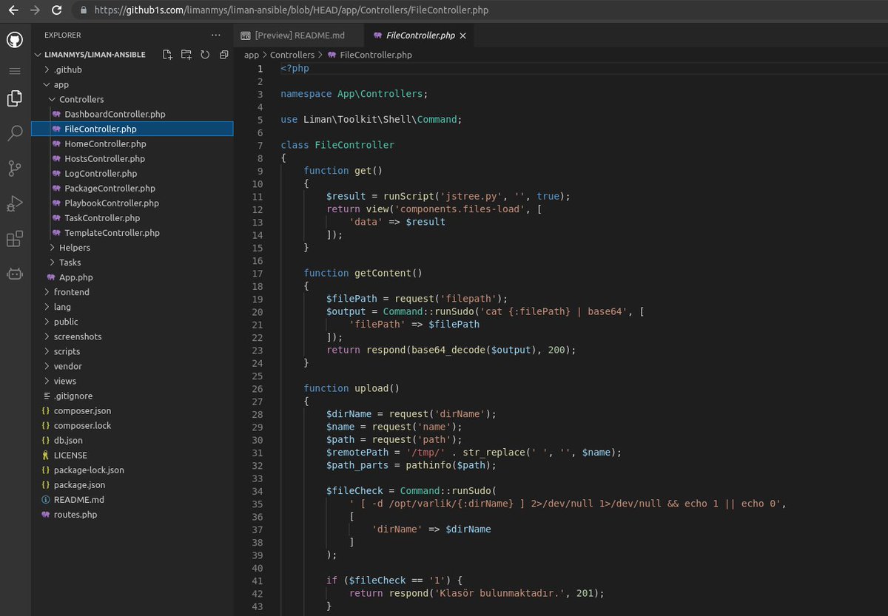Open the Explorer view icon

tap(15, 98)
